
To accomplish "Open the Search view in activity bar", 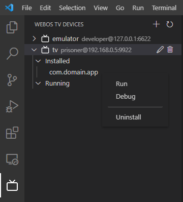I will click(x=12, y=54).
